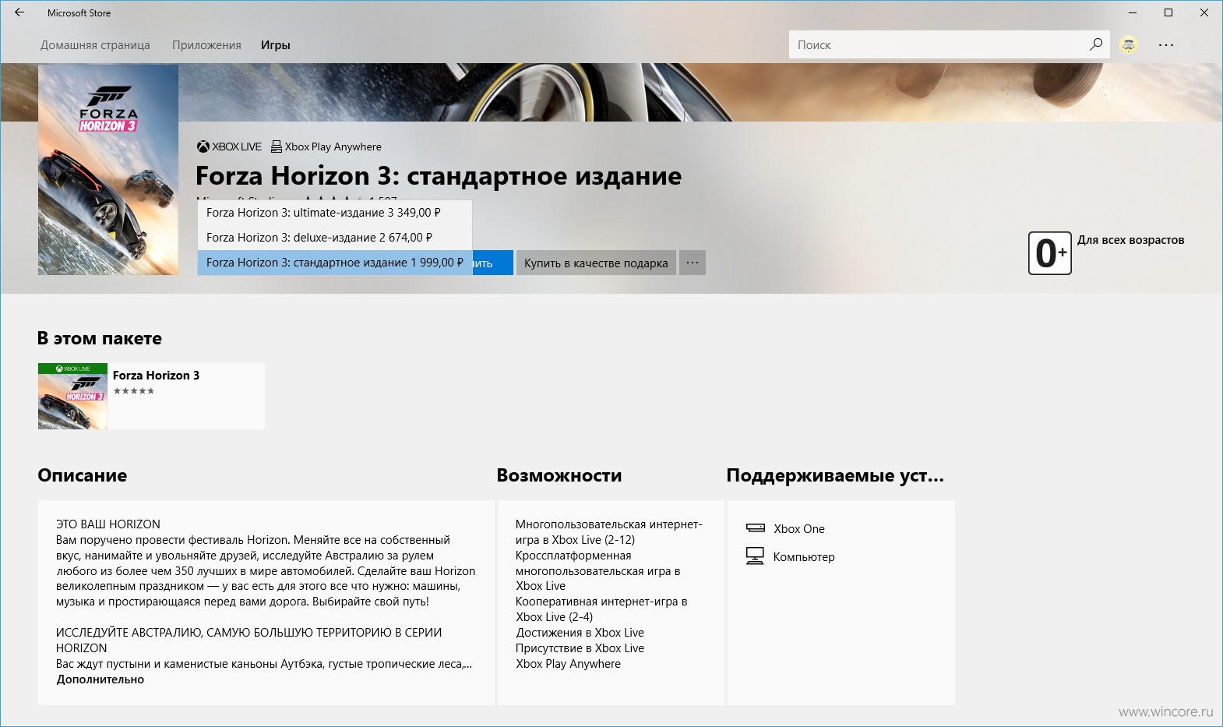This screenshot has width=1223, height=727.
Task: Open the three-dots menu beside the avatar
Action: [x=1166, y=45]
